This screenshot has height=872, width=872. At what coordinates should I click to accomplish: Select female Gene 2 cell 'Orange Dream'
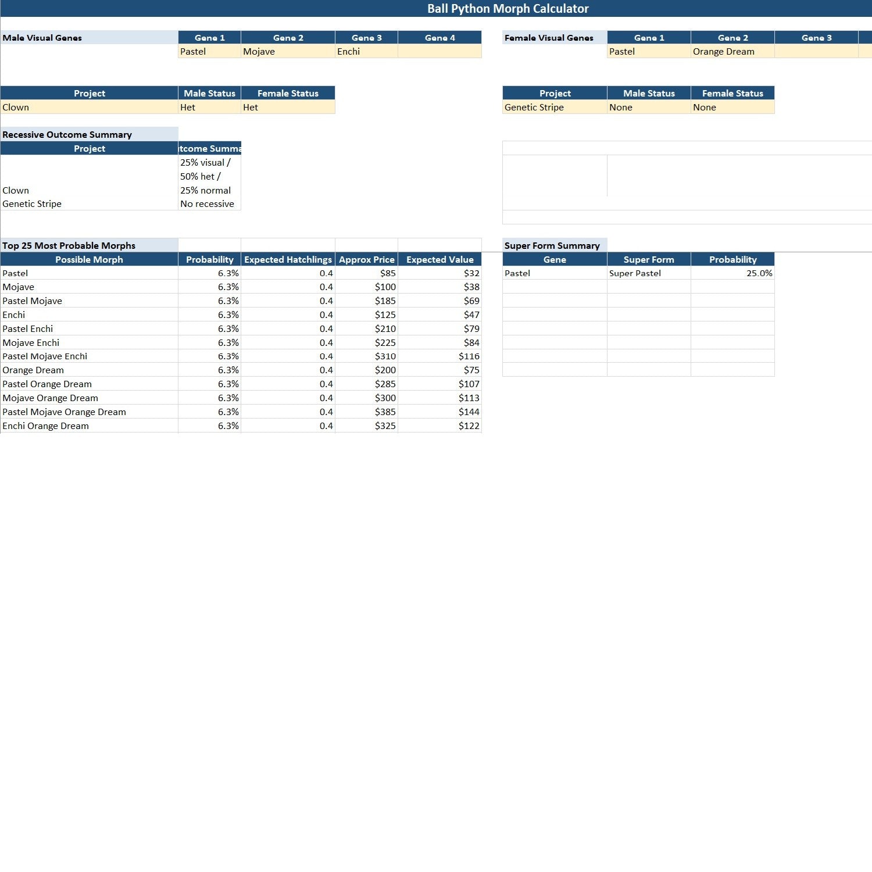(x=732, y=51)
